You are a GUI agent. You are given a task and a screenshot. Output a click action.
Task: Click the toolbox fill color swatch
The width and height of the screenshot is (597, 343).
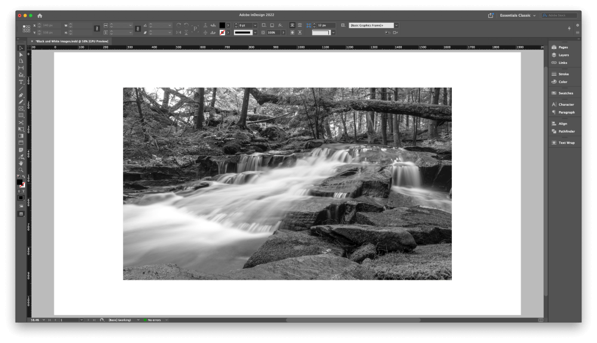click(20, 182)
